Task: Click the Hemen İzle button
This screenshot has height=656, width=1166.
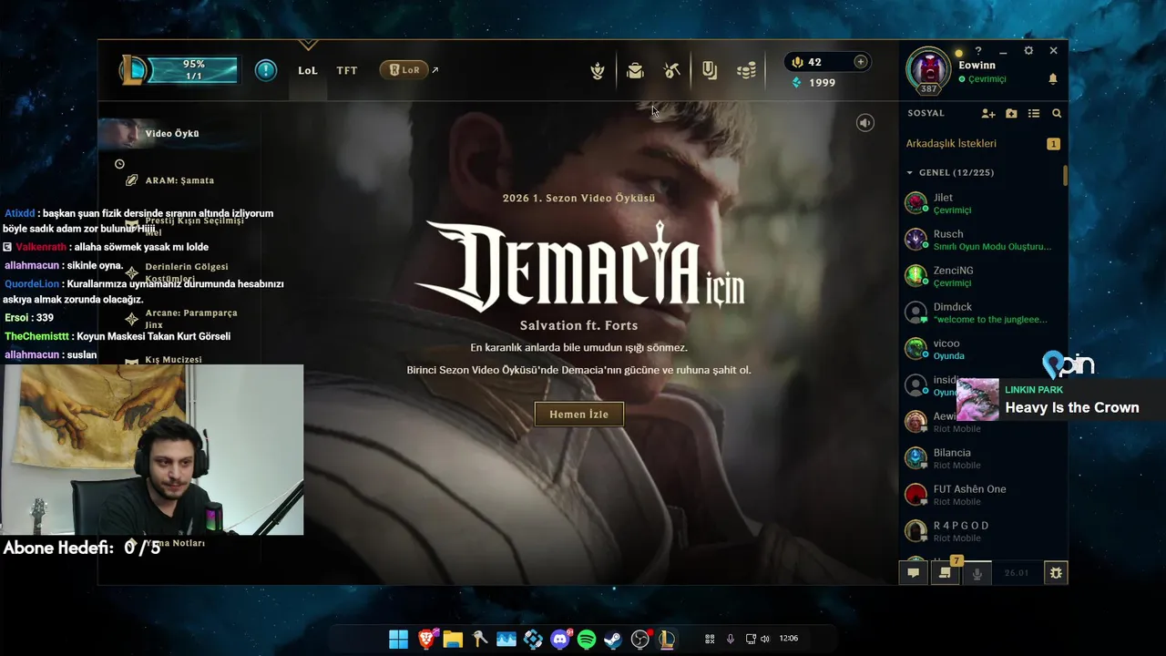Action: (579, 415)
